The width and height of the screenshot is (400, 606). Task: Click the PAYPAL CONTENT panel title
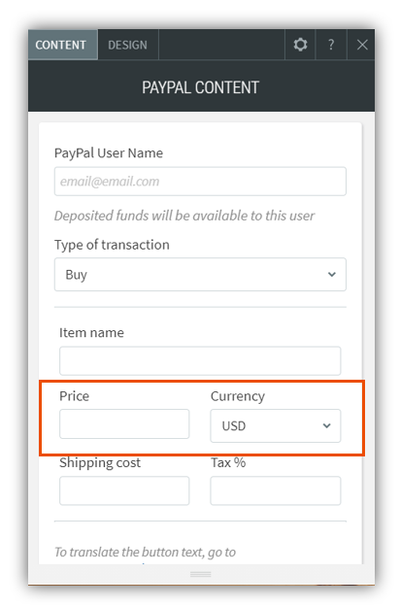tap(201, 87)
